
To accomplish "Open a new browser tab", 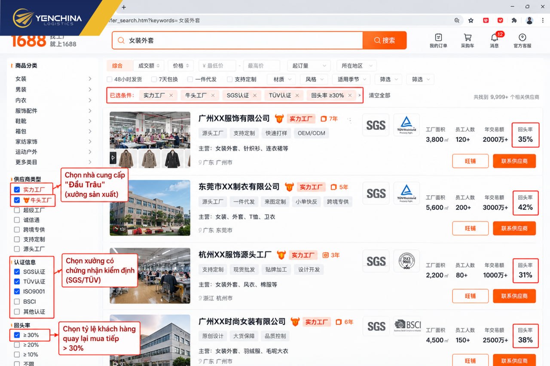I will pyautogui.click(x=124, y=7).
